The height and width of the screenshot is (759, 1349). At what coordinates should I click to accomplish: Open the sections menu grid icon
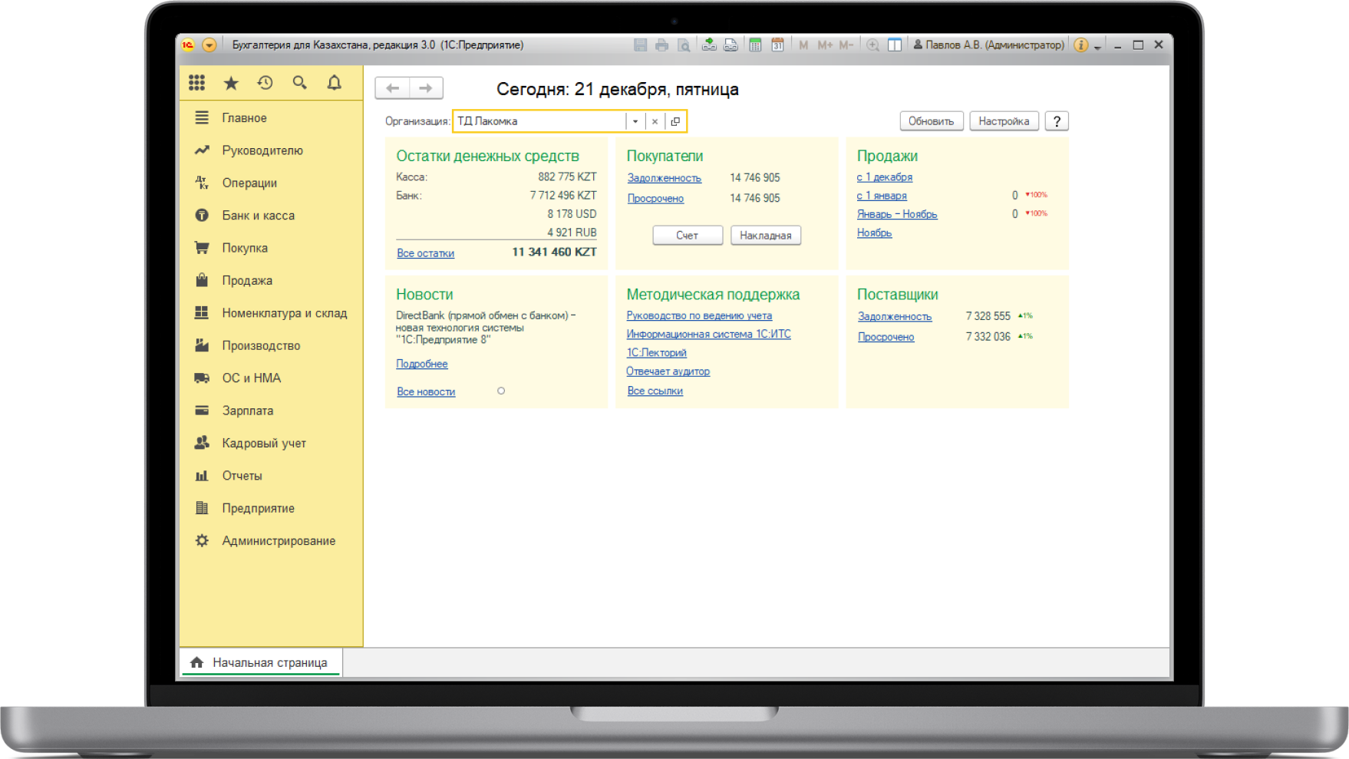coord(196,83)
